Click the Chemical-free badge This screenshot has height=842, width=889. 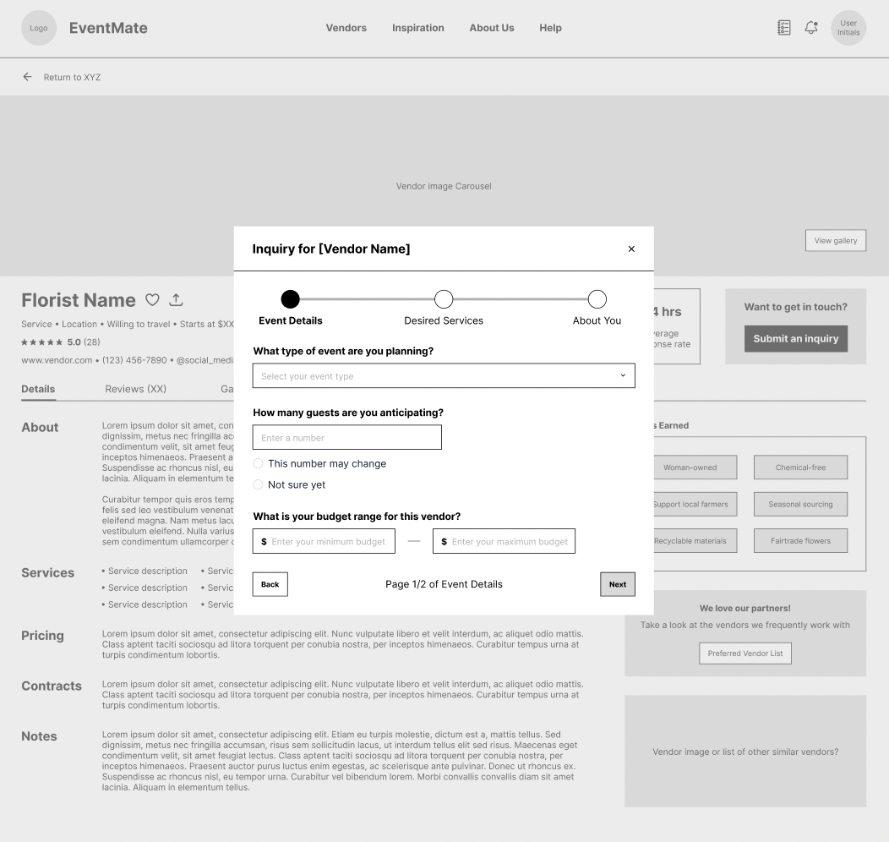pyautogui.click(x=800, y=467)
